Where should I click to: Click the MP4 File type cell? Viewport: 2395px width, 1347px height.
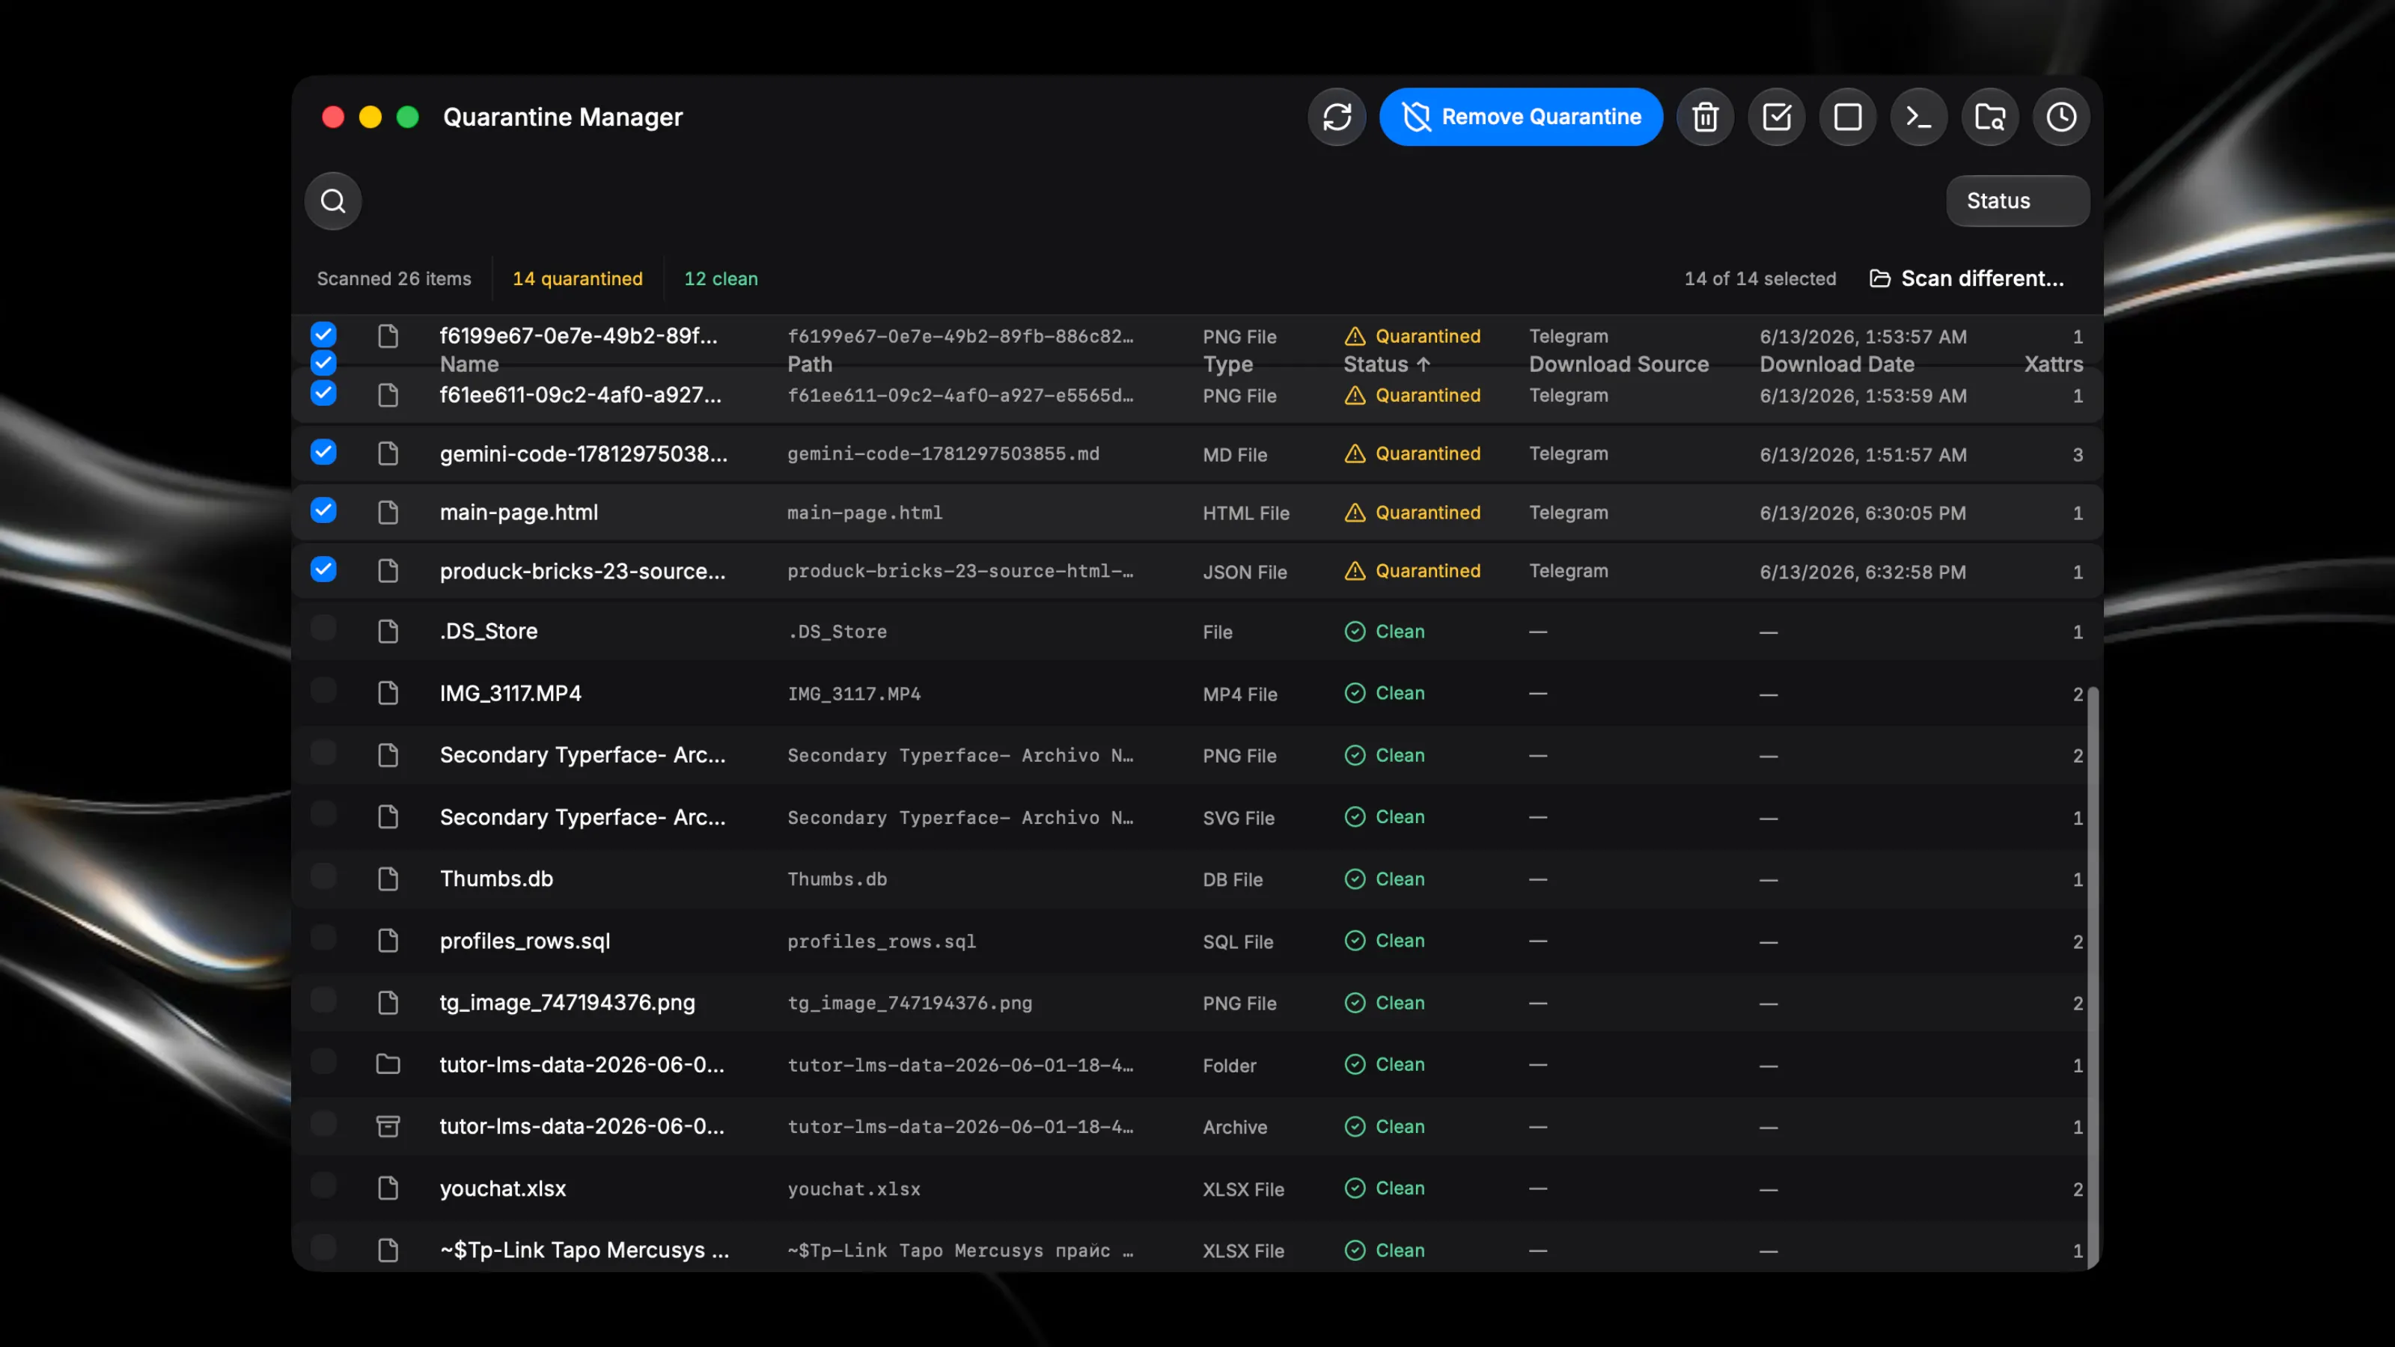[1239, 694]
